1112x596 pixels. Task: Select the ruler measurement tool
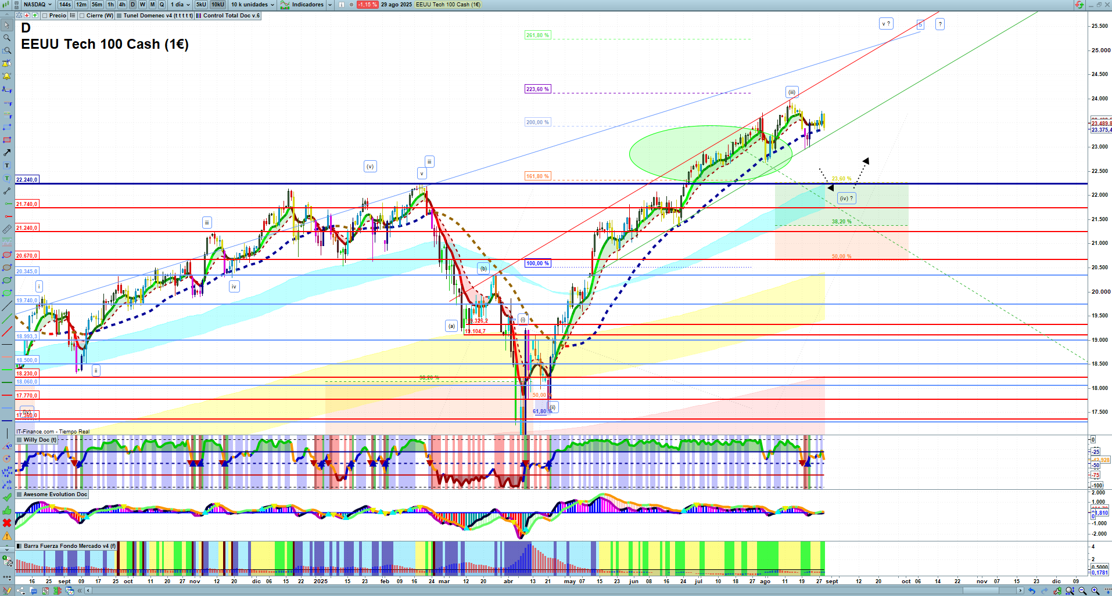[x=7, y=229]
